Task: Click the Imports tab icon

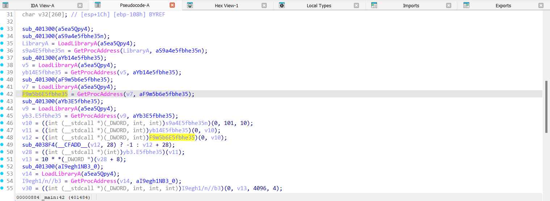Action: (x=374, y=5)
